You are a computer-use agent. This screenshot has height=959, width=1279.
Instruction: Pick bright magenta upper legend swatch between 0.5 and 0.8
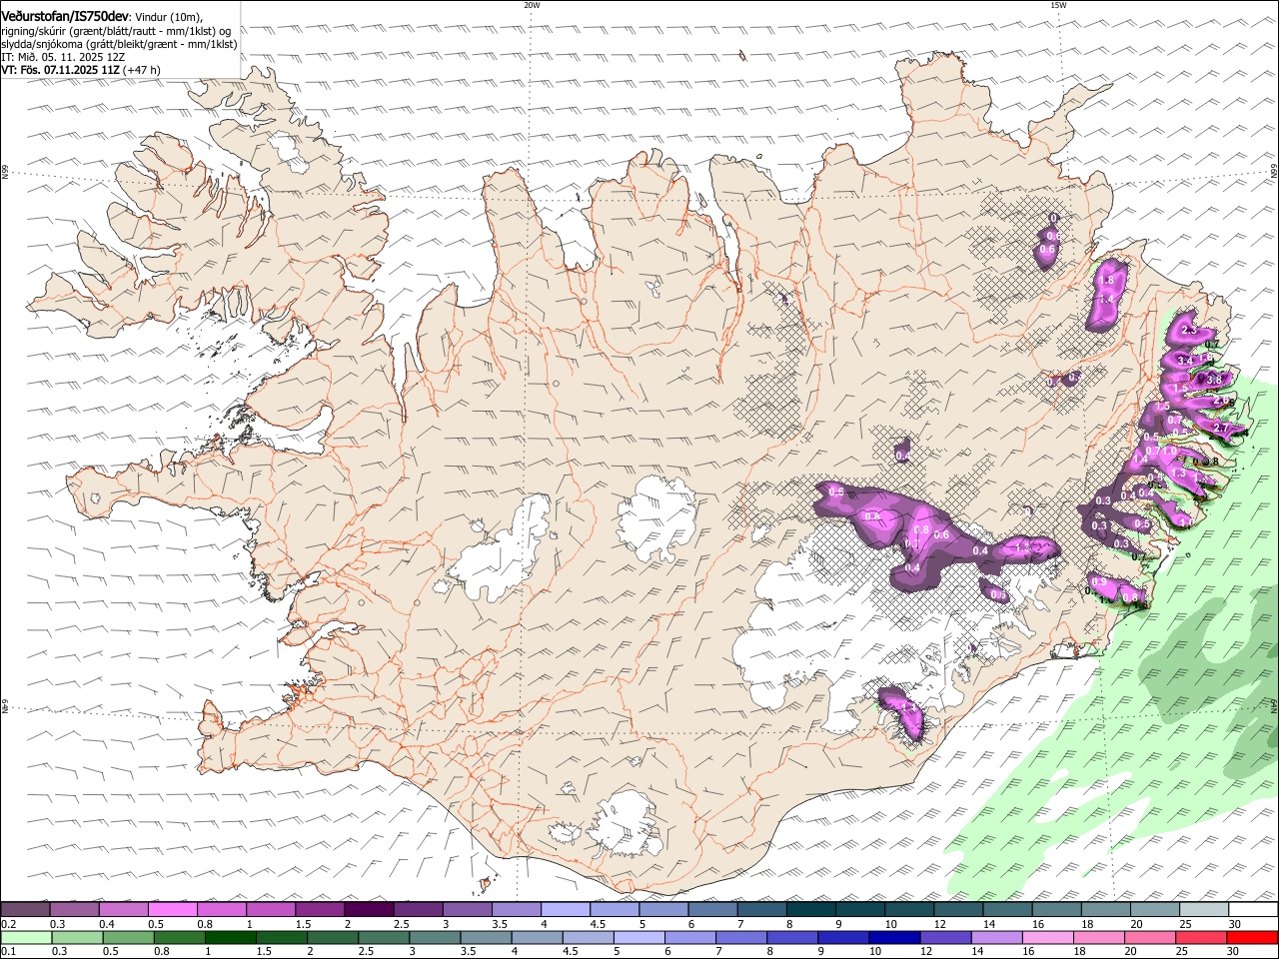click(x=173, y=910)
